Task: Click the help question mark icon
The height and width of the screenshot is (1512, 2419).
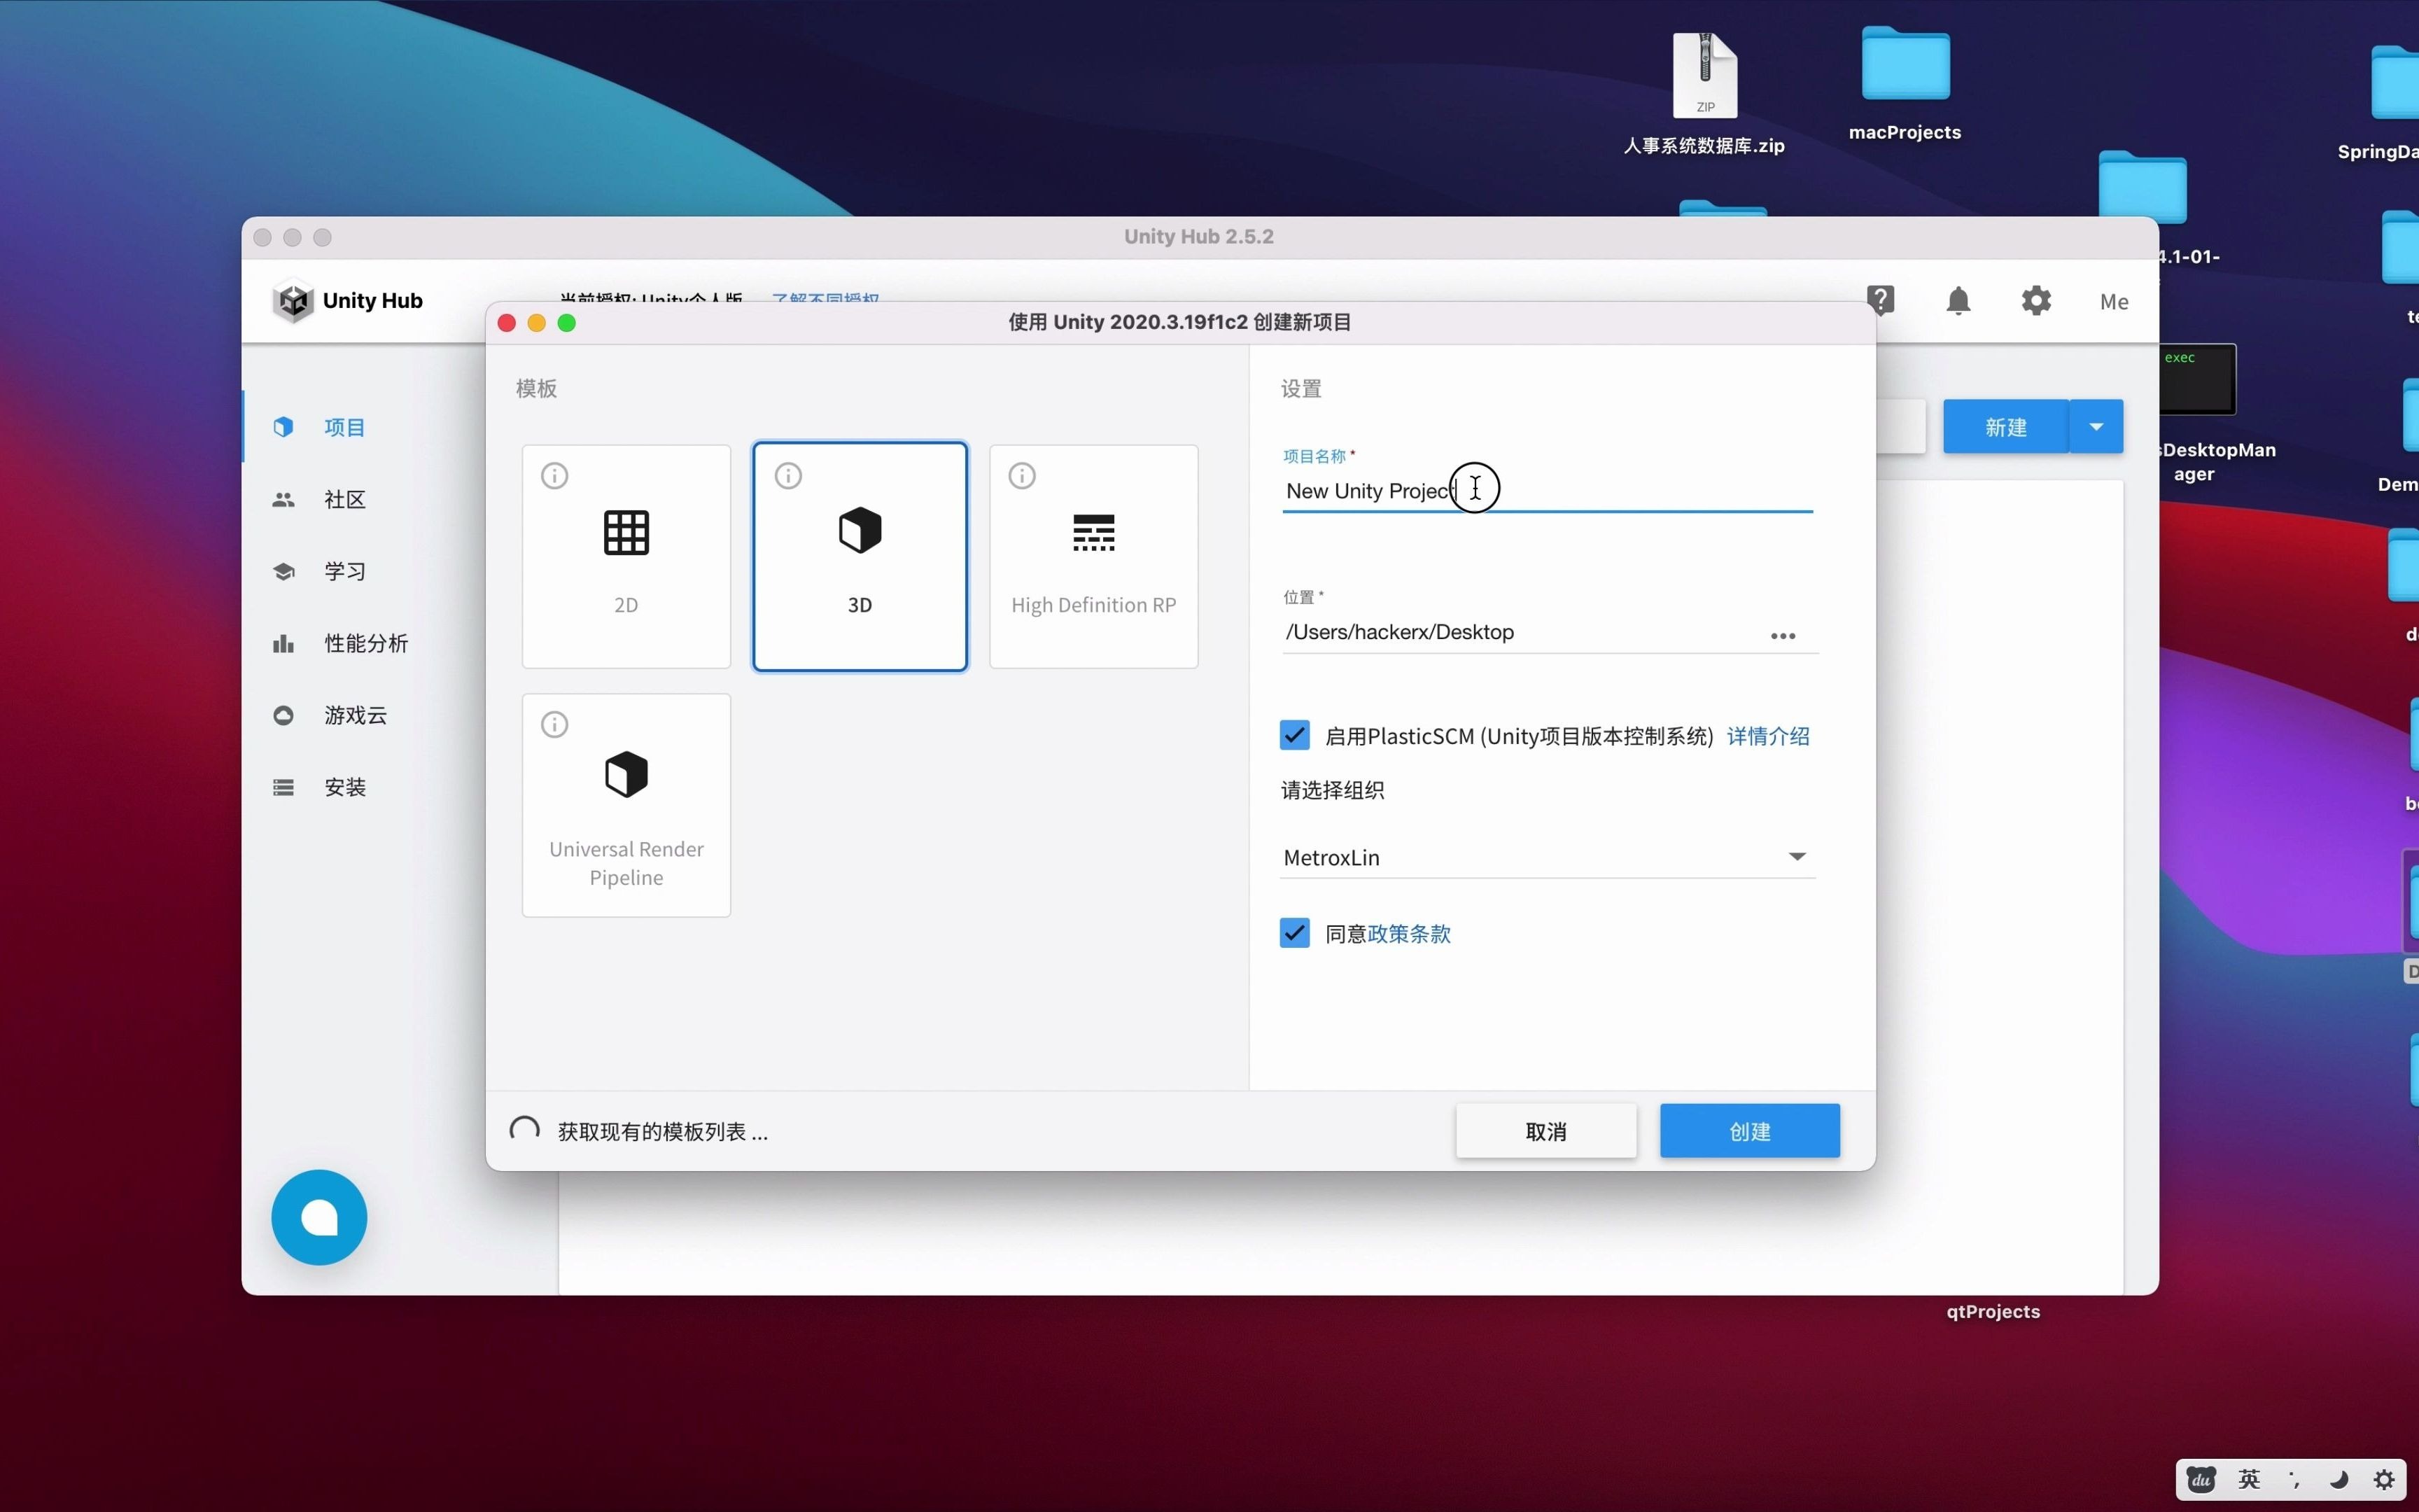Action: click(x=1881, y=299)
